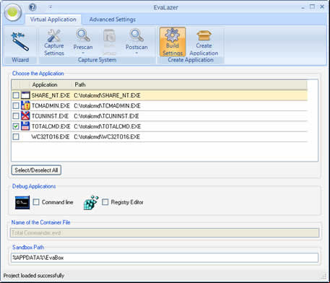Switch to the Advanced Settings tab
Image resolution: width=330 pixels, height=283 pixels.
click(x=113, y=19)
